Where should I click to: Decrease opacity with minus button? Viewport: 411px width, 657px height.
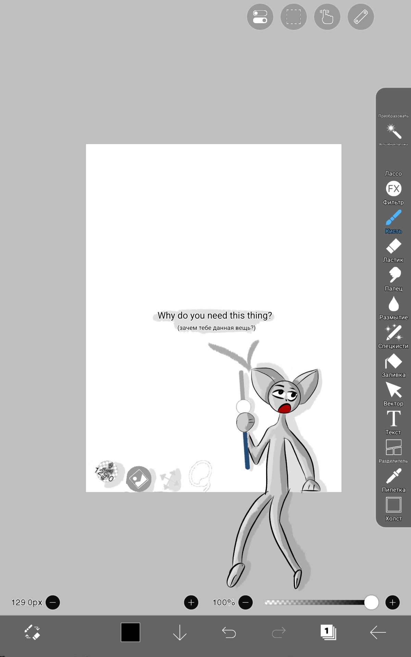click(x=246, y=602)
